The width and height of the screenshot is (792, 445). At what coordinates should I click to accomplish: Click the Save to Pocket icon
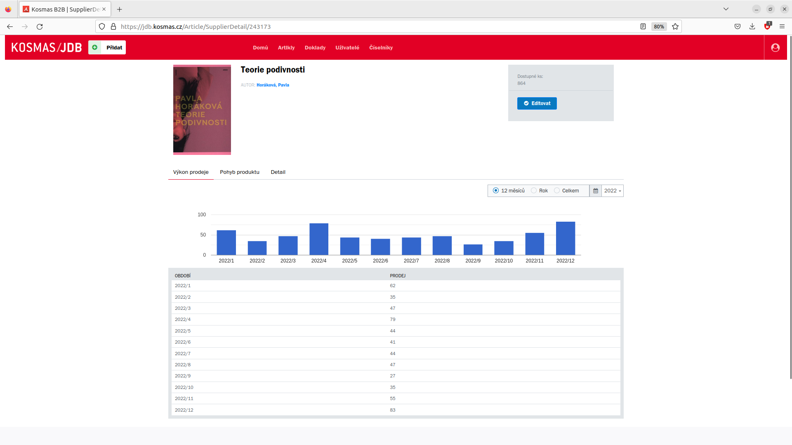coord(738,27)
